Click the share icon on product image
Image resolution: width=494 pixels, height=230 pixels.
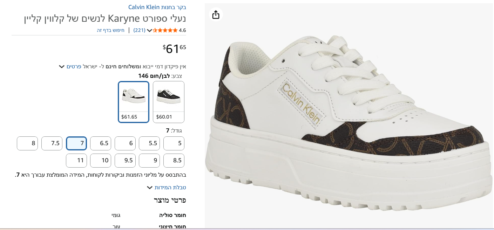pyautogui.click(x=216, y=14)
